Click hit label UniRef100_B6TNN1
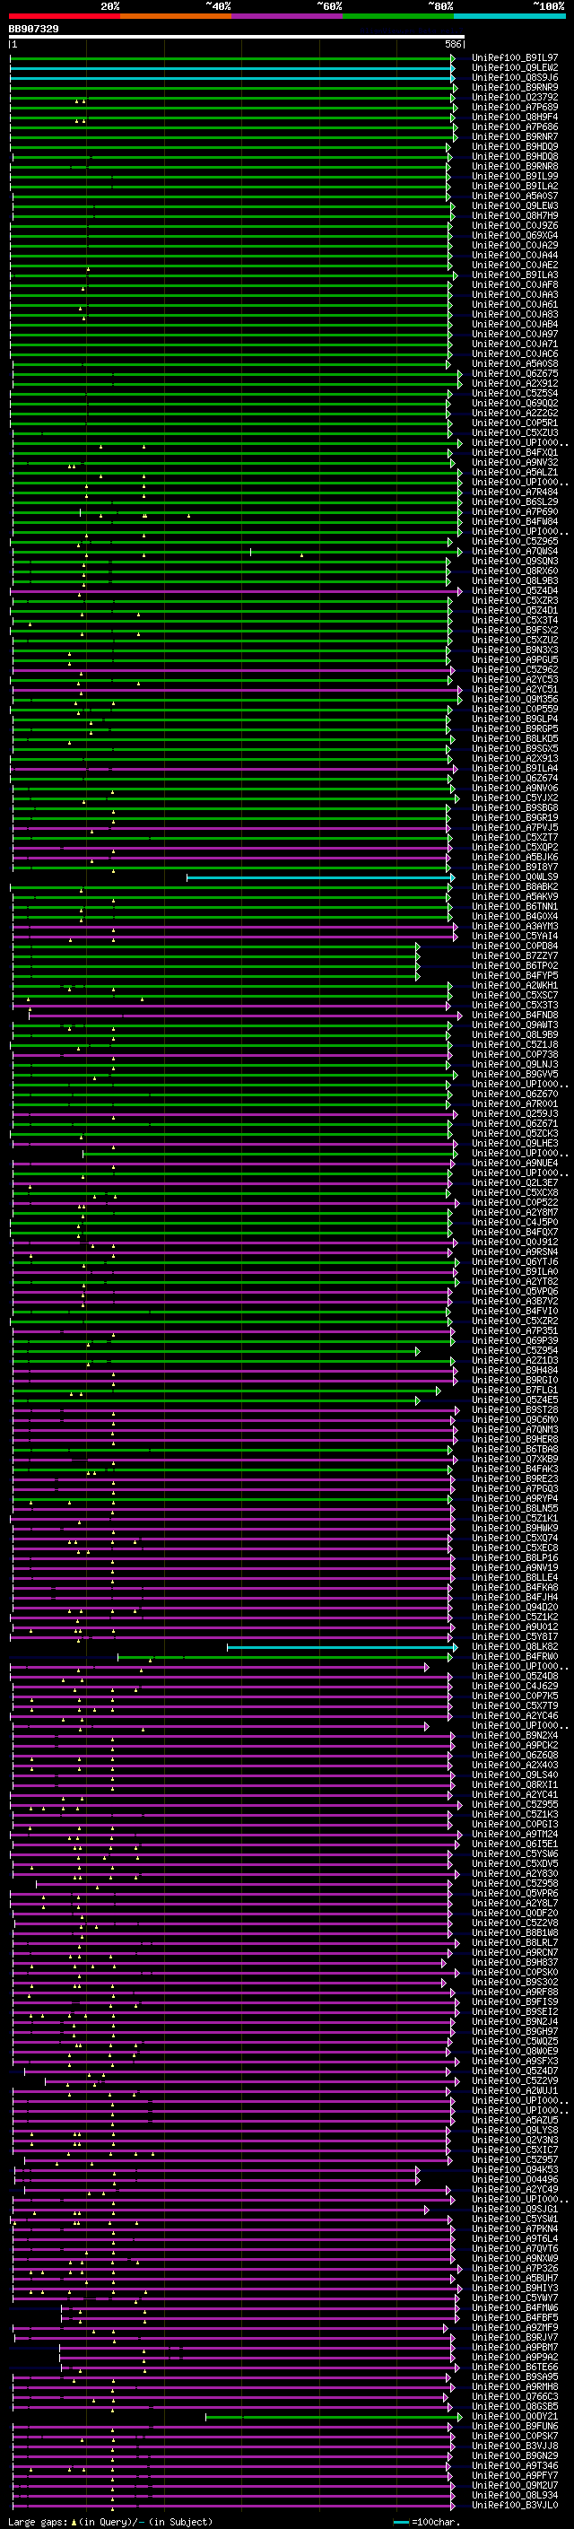The height and width of the screenshot is (2529, 574). pyautogui.click(x=515, y=906)
